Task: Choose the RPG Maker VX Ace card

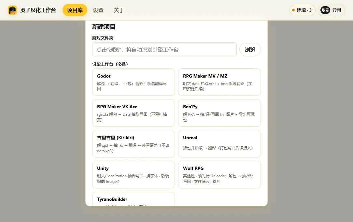Action: [x=134, y=113]
